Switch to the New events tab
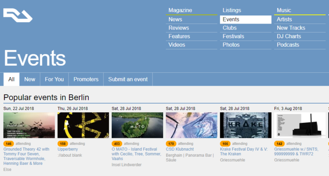 point(30,79)
